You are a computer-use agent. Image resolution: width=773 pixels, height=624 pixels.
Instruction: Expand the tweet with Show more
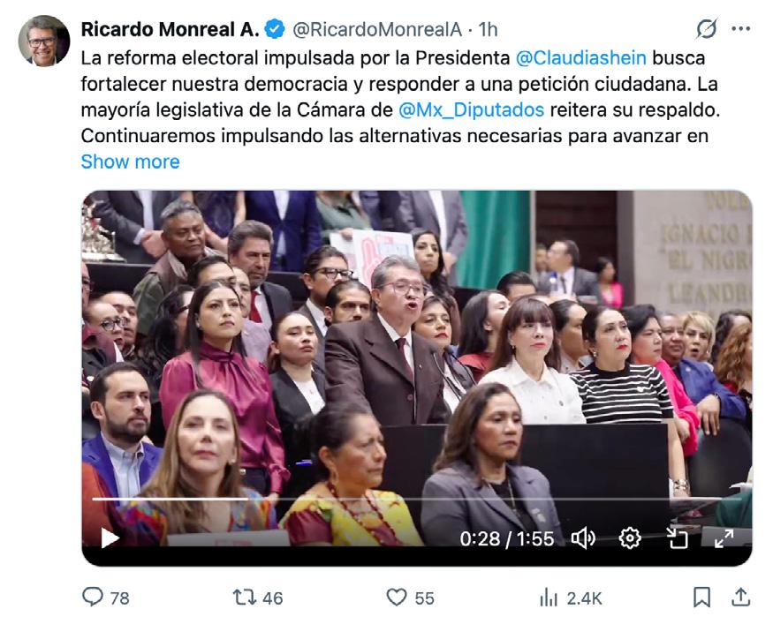[x=130, y=162]
